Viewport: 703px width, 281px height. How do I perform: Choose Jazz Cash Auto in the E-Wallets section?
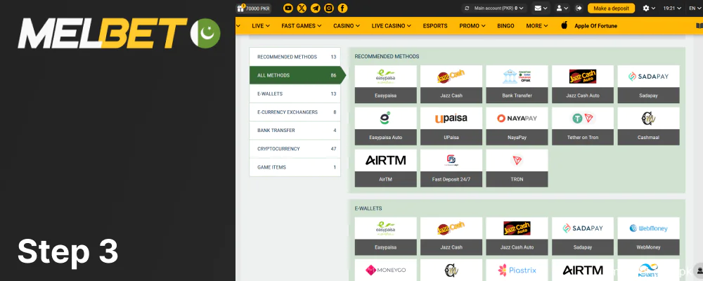(x=517, y=236)
